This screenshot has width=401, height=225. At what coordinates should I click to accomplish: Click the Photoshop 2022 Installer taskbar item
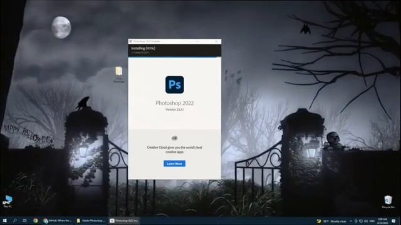pos(125,221)
